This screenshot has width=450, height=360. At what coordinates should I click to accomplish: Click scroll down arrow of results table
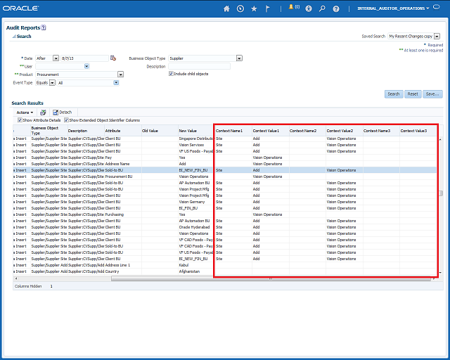pyautogui.click(x=441, y=272)
